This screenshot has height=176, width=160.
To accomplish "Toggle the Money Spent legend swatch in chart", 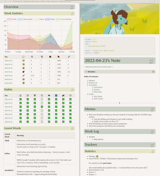I will [20, 19].
